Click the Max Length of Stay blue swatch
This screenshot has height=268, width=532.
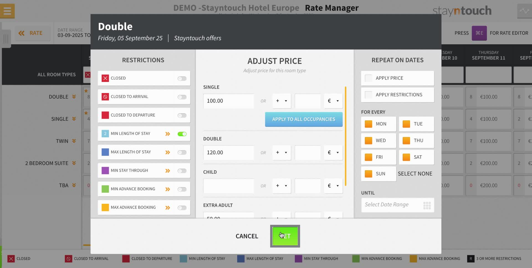point(105,152)
